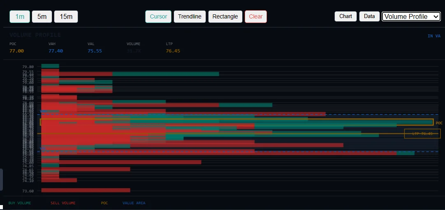Click the VALUE AREA legend entry

coord(134,203)
